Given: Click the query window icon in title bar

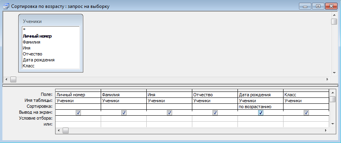Looking at the screenshot, I should coord(6,6).
